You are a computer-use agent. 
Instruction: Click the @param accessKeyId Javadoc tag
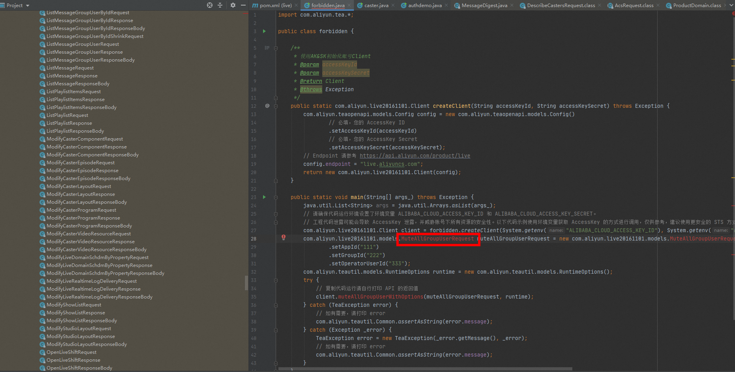(310, 64)
